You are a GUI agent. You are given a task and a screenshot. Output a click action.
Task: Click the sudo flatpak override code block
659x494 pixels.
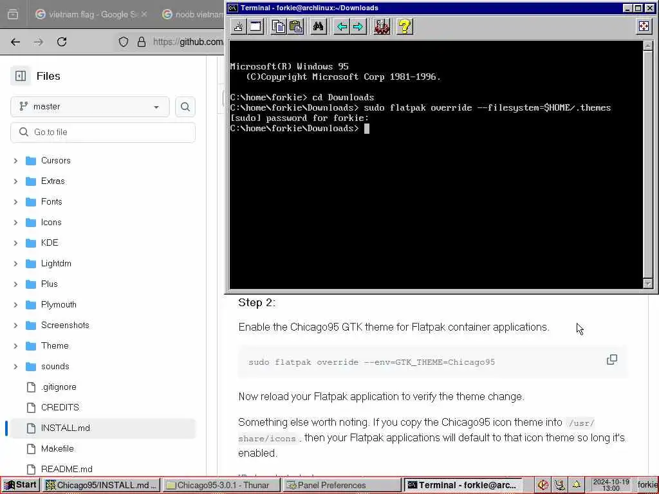point(432,362)
